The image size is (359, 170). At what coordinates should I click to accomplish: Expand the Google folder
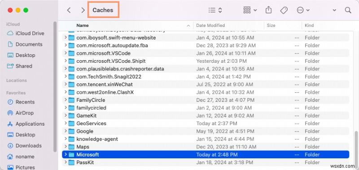pos(66,131)
